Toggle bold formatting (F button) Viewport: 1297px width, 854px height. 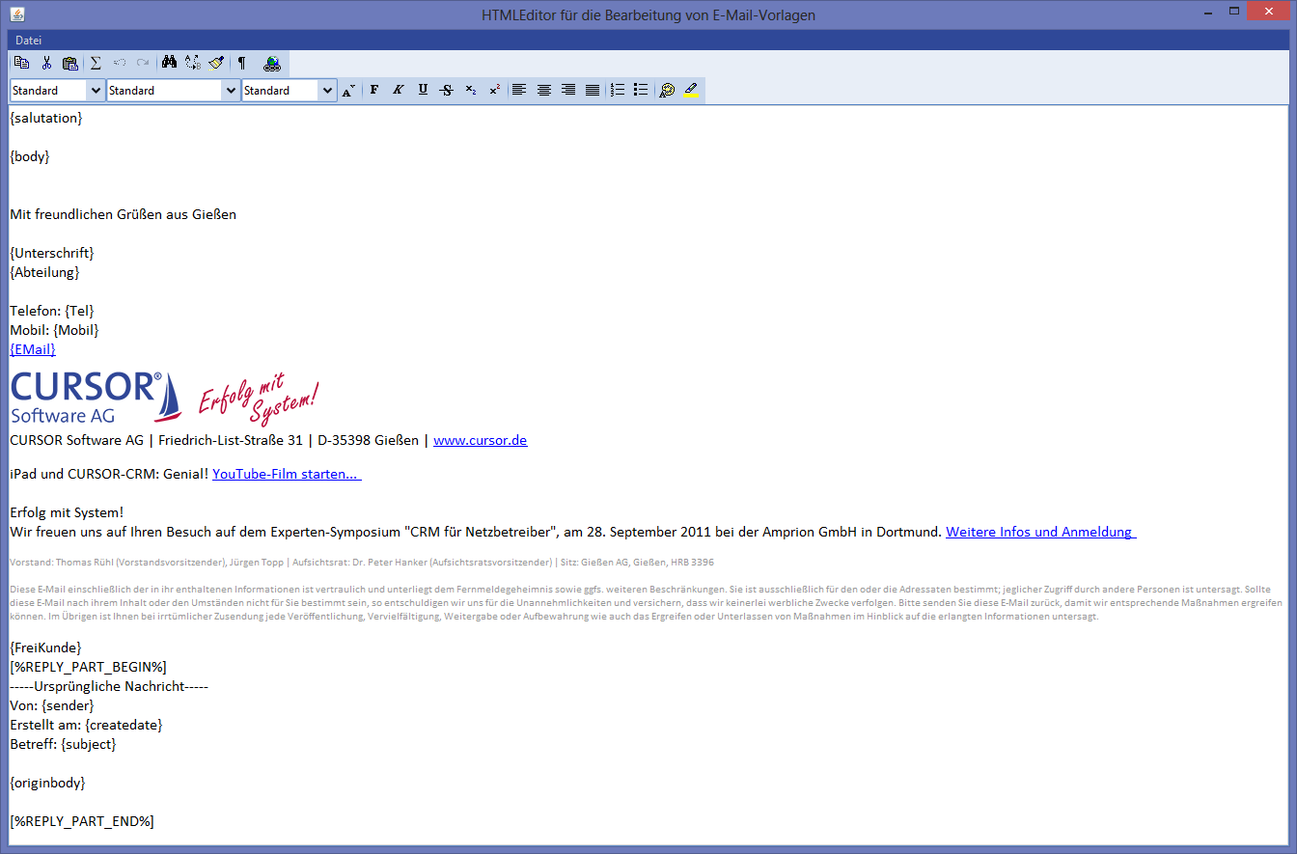pyautogui.click(x=374, y=90)
